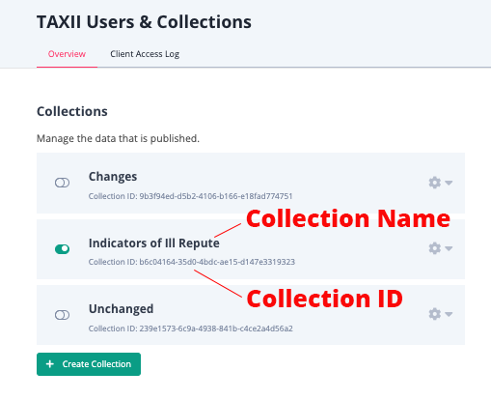Click the TAXII Users & Collections heading
The height and width of the screenshot is (400, 491).
tap(144, 22)
